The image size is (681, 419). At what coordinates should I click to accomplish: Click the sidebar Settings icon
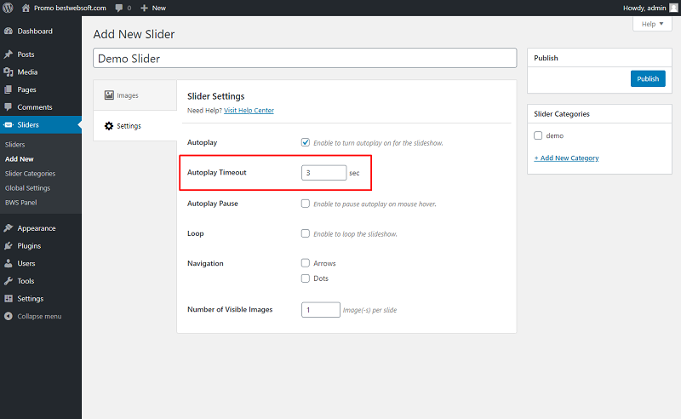pos(9,298)
